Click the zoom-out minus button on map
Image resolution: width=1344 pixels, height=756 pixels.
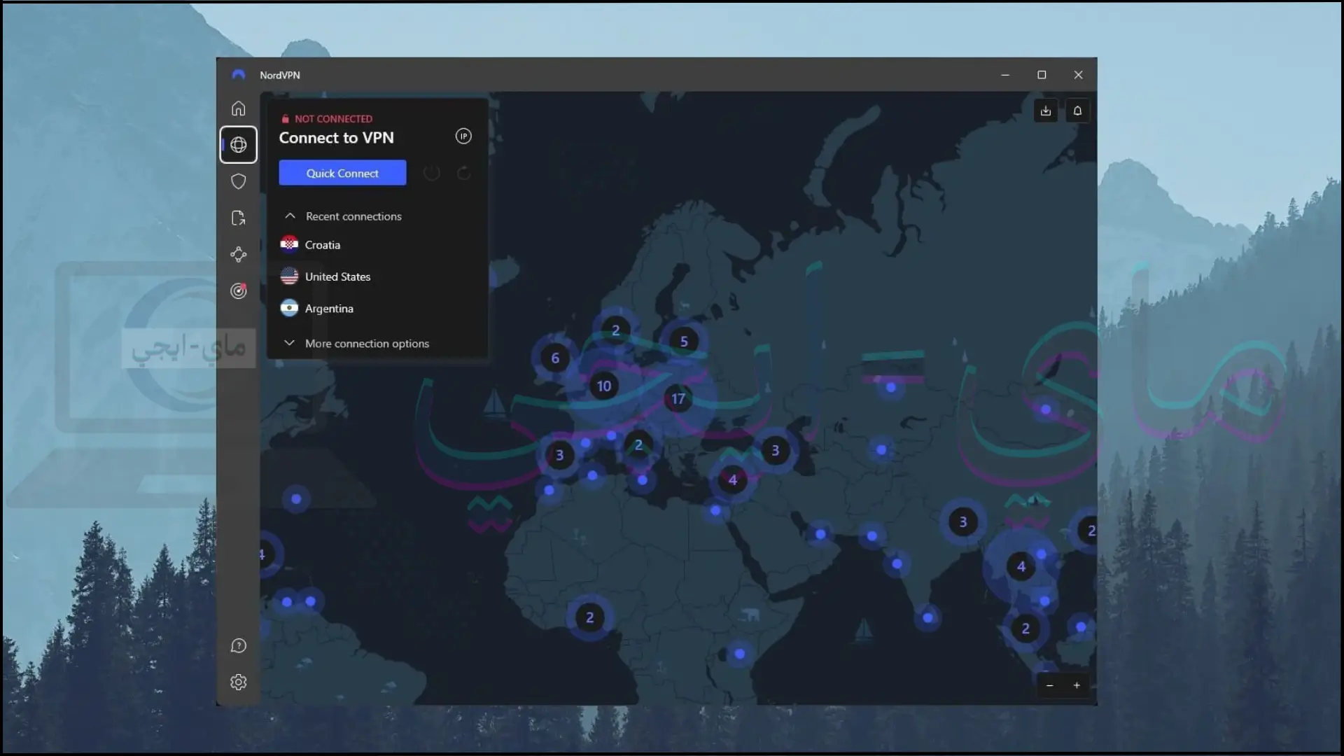pyautogui.click(x=1049, y=685)
